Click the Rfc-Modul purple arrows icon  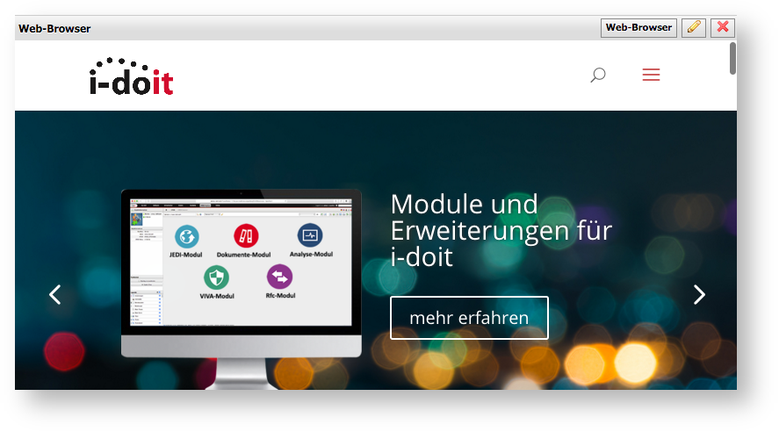point(279,277)
